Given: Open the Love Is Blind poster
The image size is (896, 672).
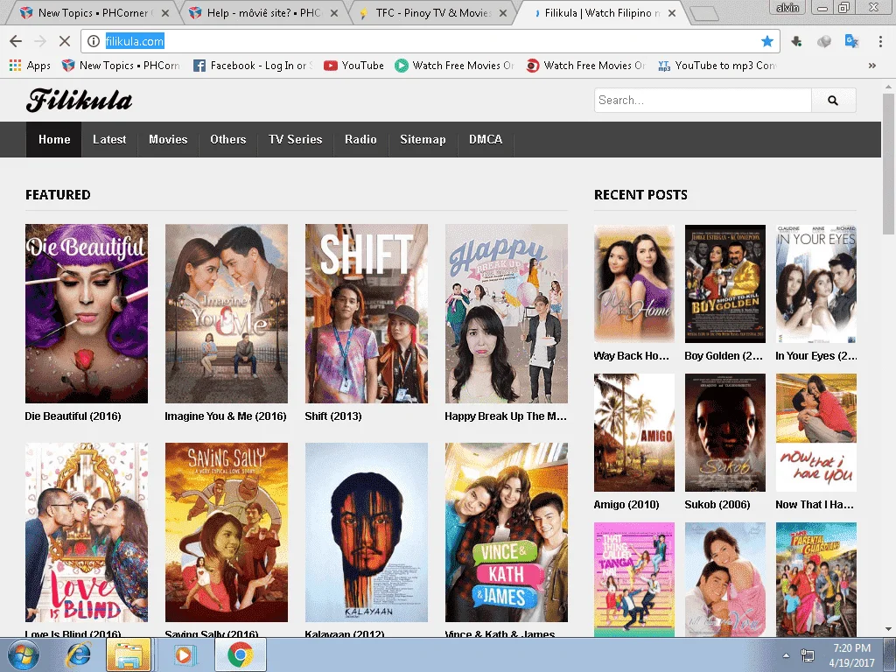Looking at the screenshot, I should (87, 533).
